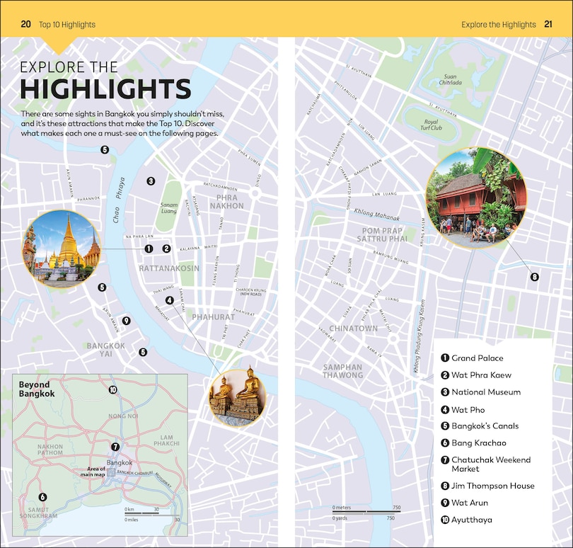Viewport: 573px width, 548px height.
Task: Select marker 10 on the Beyond Bangkok inset
Action: tap(112, 389)
